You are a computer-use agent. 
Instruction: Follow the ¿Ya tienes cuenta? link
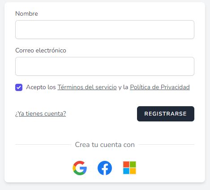point(41,114)
